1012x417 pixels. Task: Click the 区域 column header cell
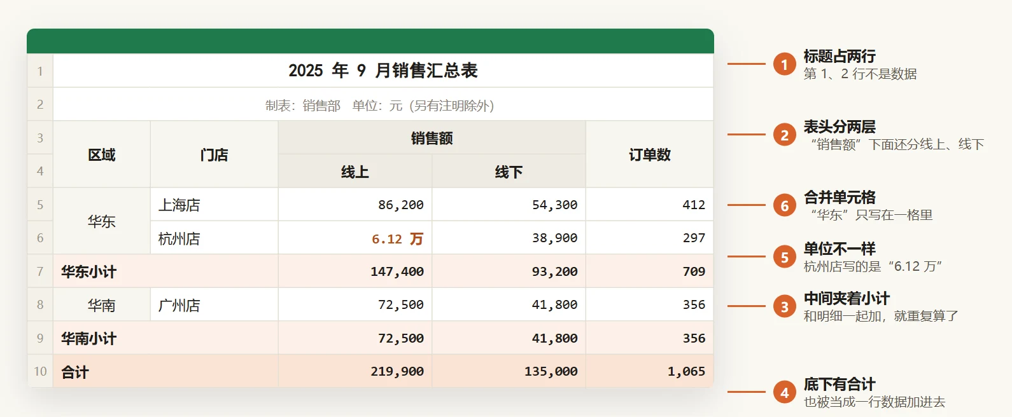click(102, 154)
